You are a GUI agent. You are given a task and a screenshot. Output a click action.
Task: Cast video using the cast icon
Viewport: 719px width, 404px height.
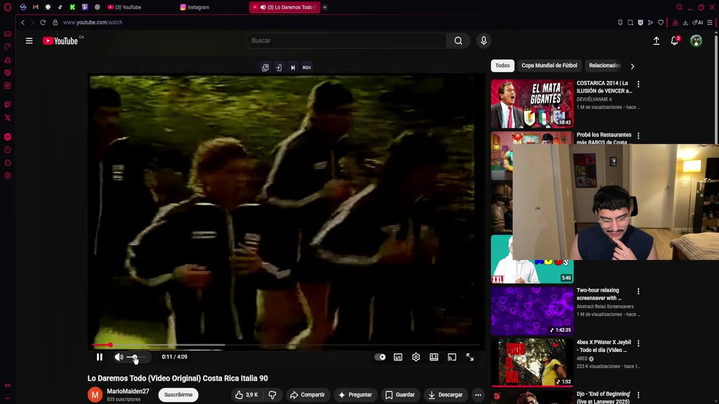tap(452, 357)
